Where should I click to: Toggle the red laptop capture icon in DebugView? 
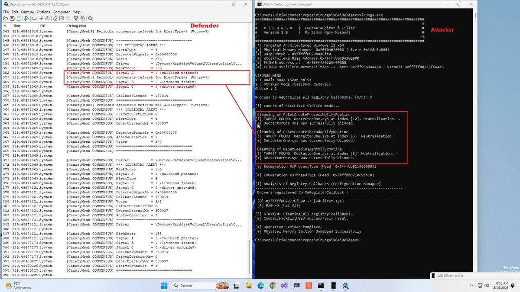coord(35,19)
